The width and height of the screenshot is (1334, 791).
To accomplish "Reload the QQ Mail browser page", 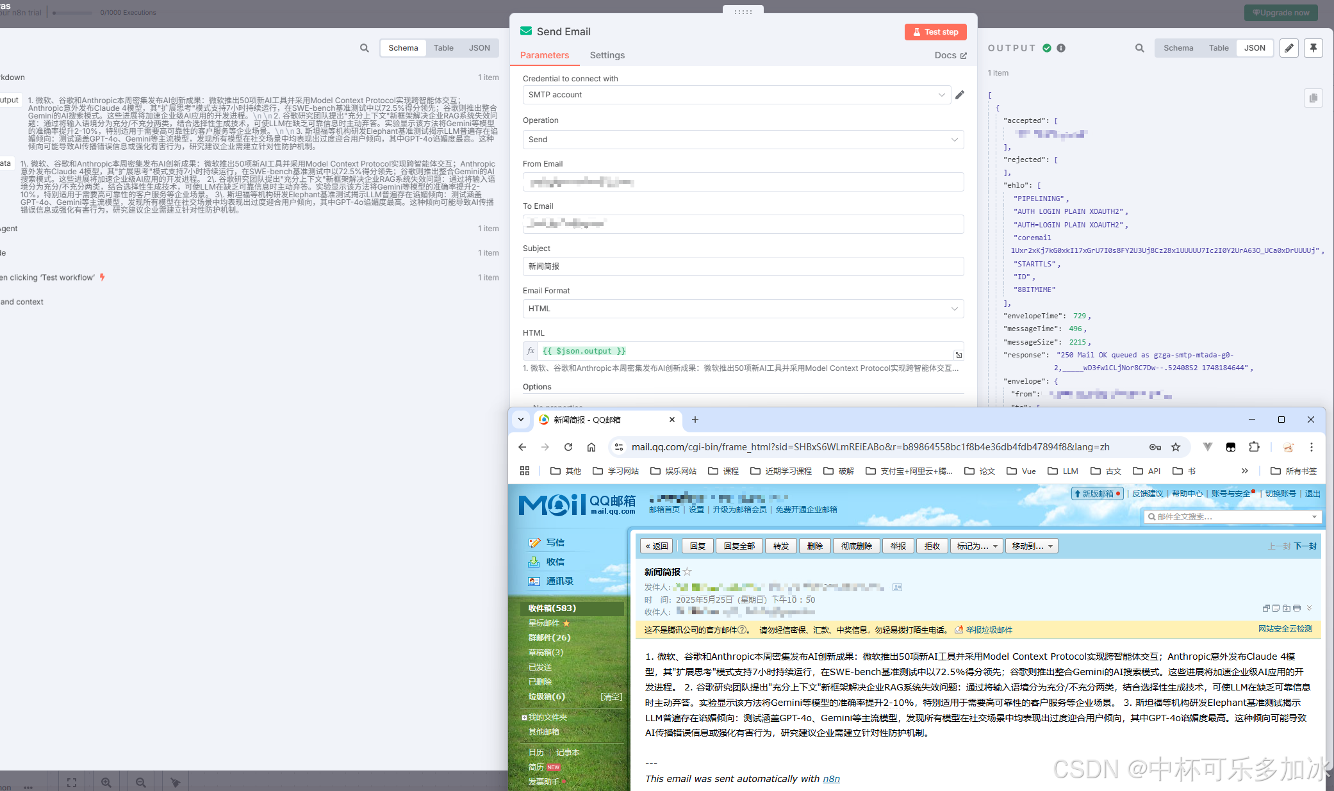I will click(x=568, y=447).
